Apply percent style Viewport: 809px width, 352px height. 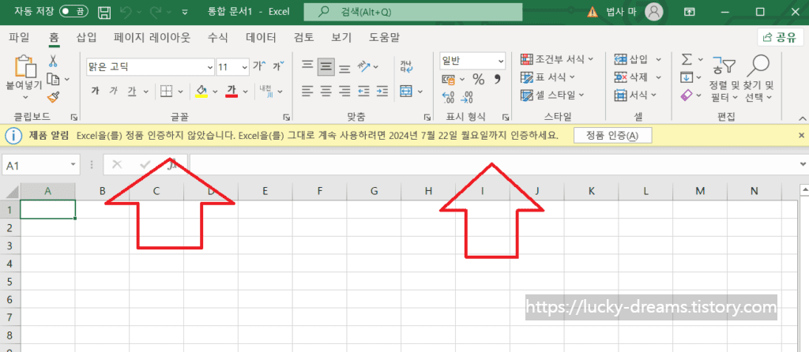point(479,80)
